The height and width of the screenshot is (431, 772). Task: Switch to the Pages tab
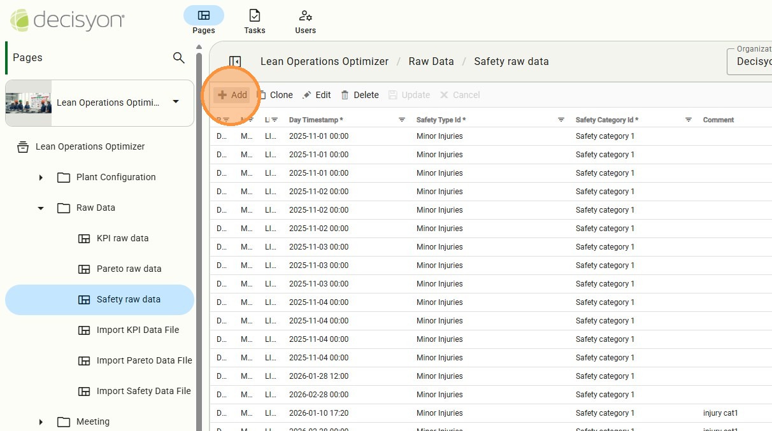(x=203, y=21)
